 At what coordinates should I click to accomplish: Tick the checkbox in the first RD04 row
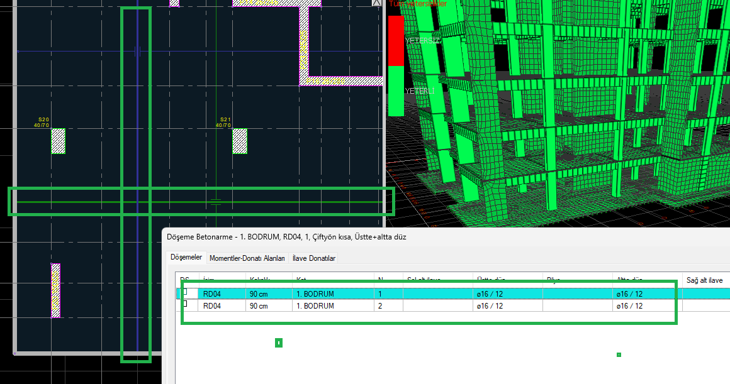(x=185, y=292)
